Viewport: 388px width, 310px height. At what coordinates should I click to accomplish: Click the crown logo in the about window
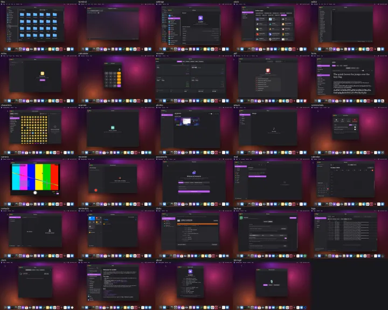click(x=190, y=271)
